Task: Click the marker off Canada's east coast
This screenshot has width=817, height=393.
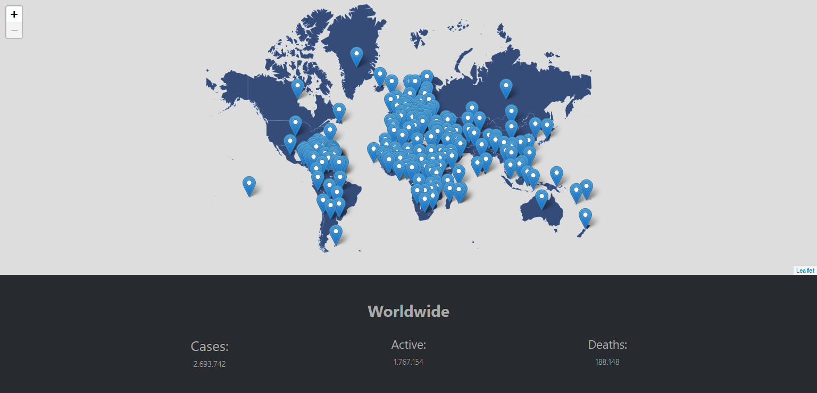Action: coord(339,113)
